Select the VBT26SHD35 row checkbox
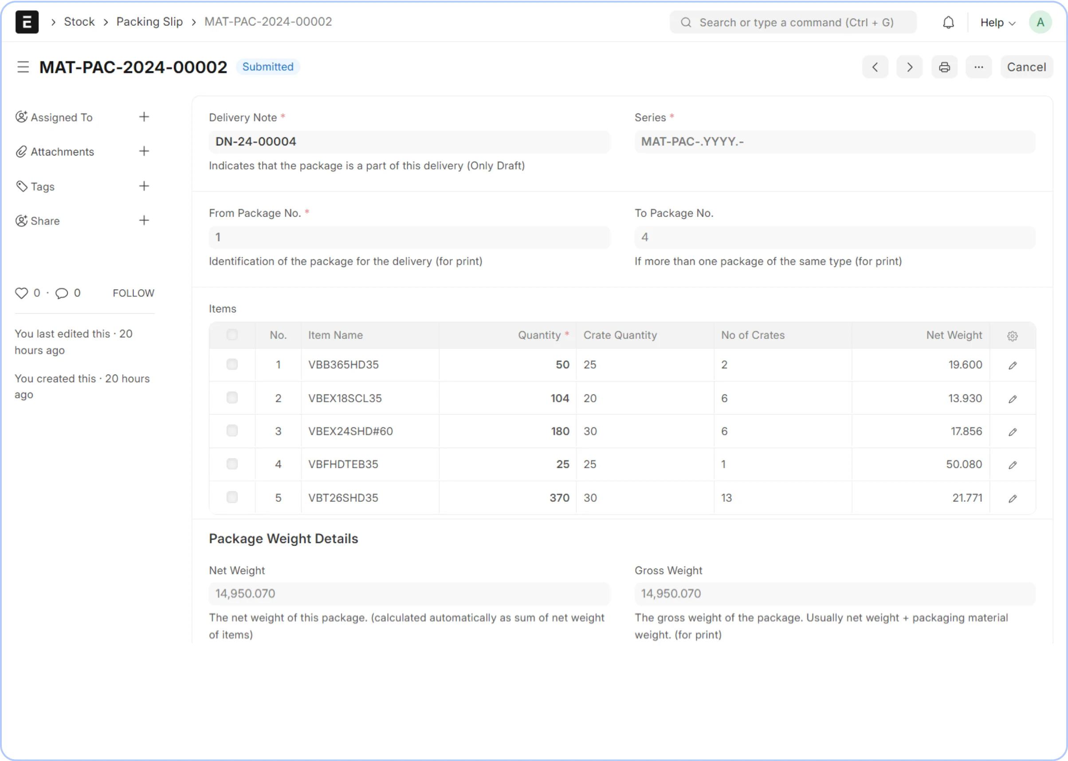The height and width of the screenshot is (761, 1068). click(x=232, y=497)
